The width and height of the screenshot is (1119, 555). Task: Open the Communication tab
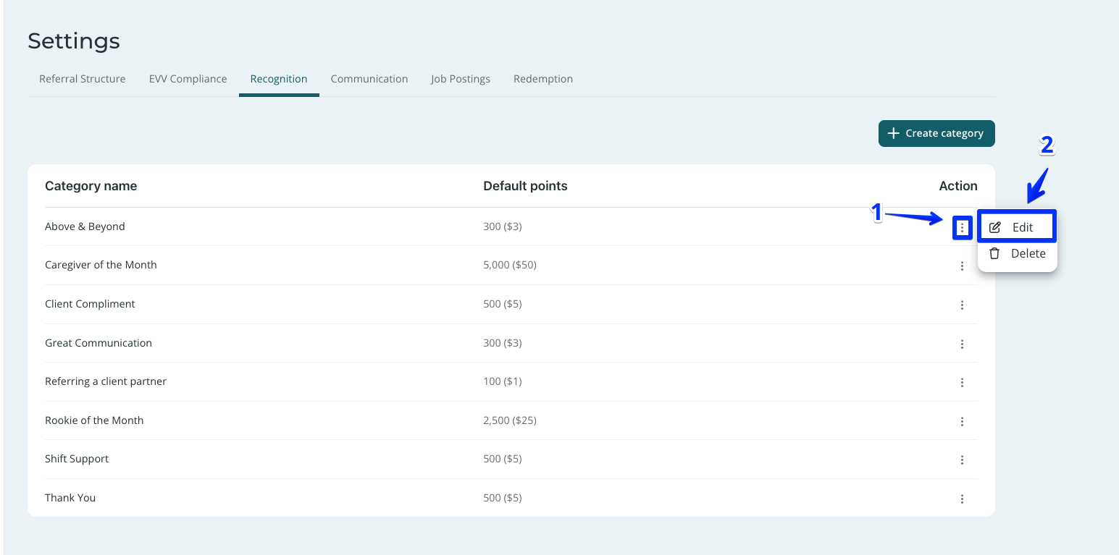[369, 79]
